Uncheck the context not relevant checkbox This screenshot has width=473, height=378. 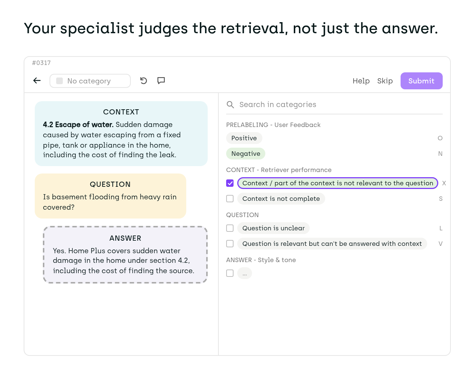[x=230, y=183]
